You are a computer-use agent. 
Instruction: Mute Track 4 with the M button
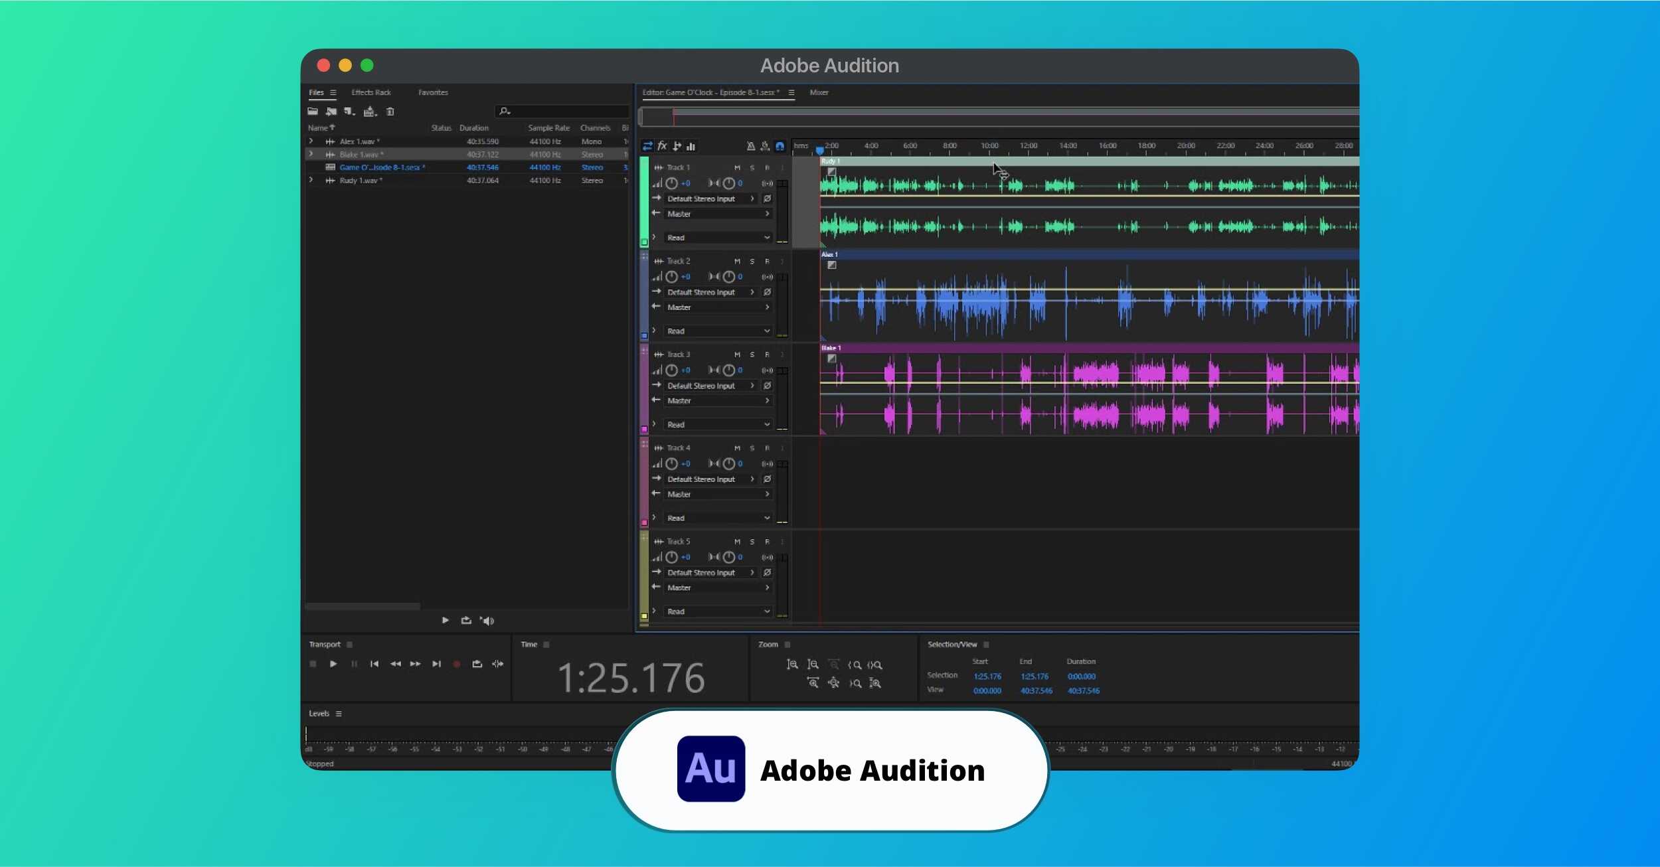pos(737,449)
